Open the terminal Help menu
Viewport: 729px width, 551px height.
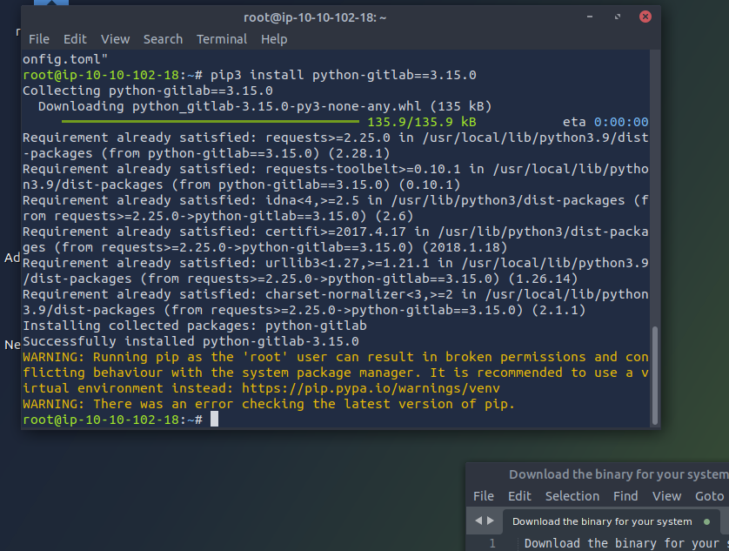tap(274, 39)
